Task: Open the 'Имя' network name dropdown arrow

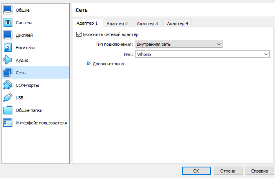Action: [266, 54]
